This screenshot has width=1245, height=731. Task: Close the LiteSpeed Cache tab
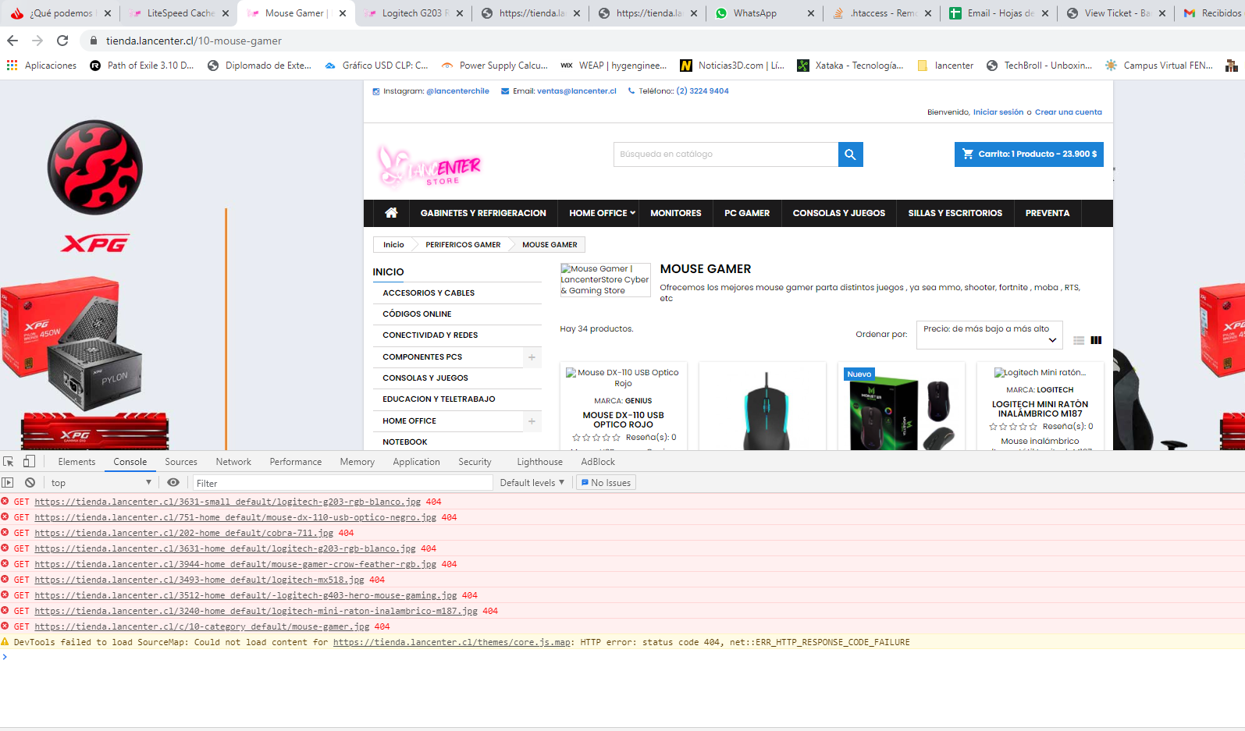click(226, 13)
